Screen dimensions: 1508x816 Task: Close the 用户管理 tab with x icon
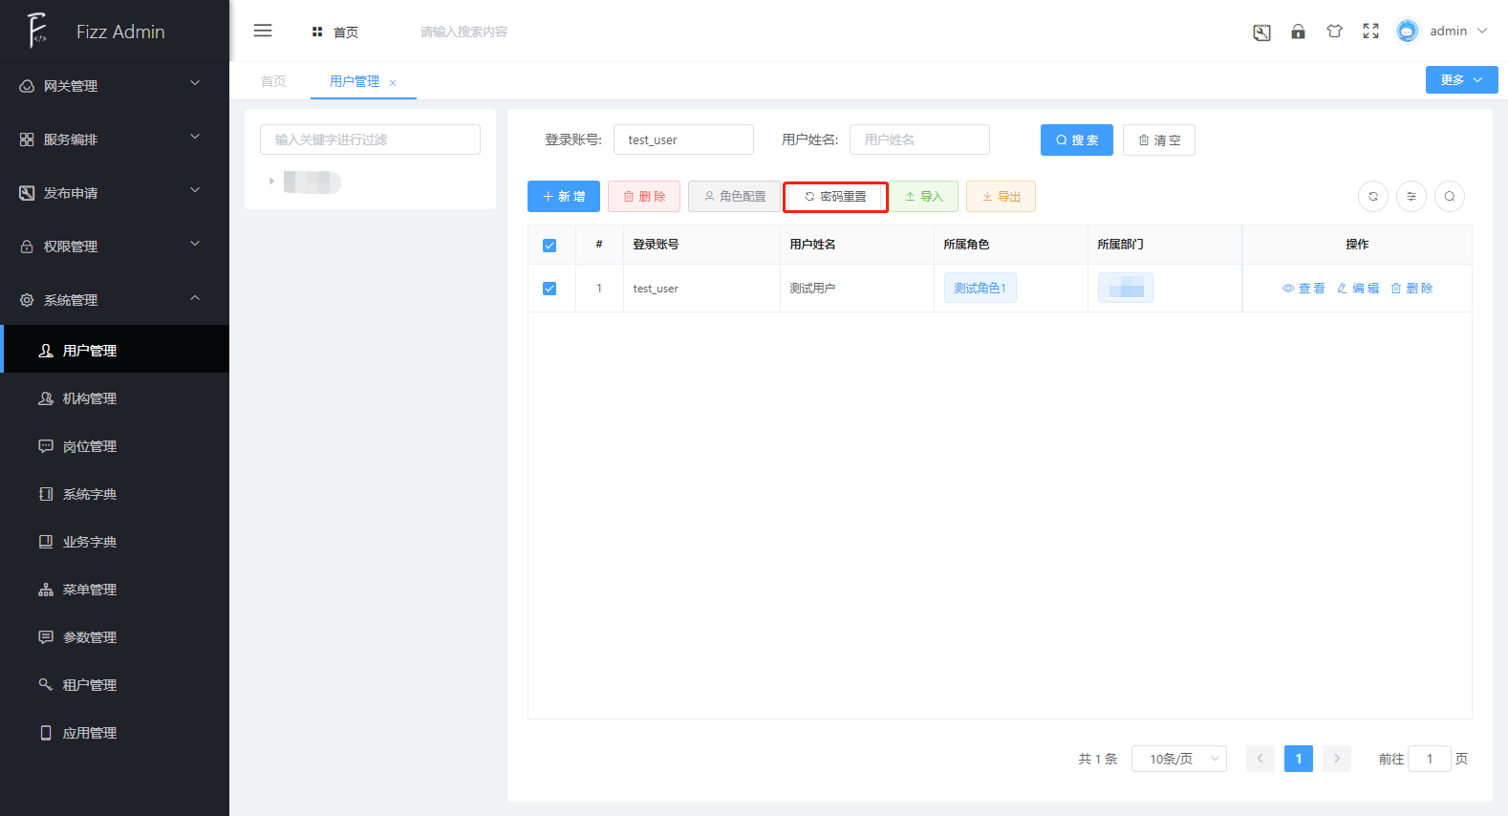tap(393, 83)
